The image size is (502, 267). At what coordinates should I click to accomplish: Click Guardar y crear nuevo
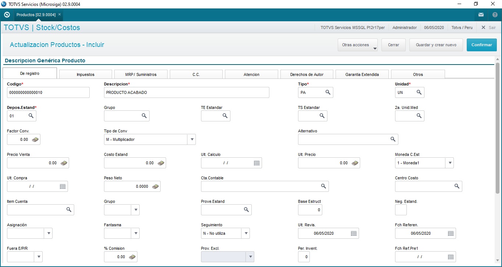coord(436,45)
